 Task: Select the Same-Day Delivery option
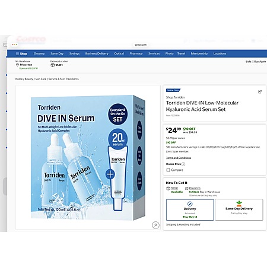coord(239,210)
